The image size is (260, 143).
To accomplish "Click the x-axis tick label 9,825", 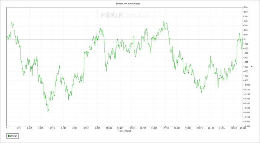I will coord(97,128).
